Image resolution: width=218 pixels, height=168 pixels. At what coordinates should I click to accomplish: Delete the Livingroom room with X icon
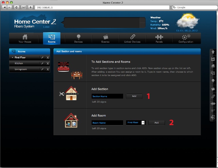coord(48,69)
